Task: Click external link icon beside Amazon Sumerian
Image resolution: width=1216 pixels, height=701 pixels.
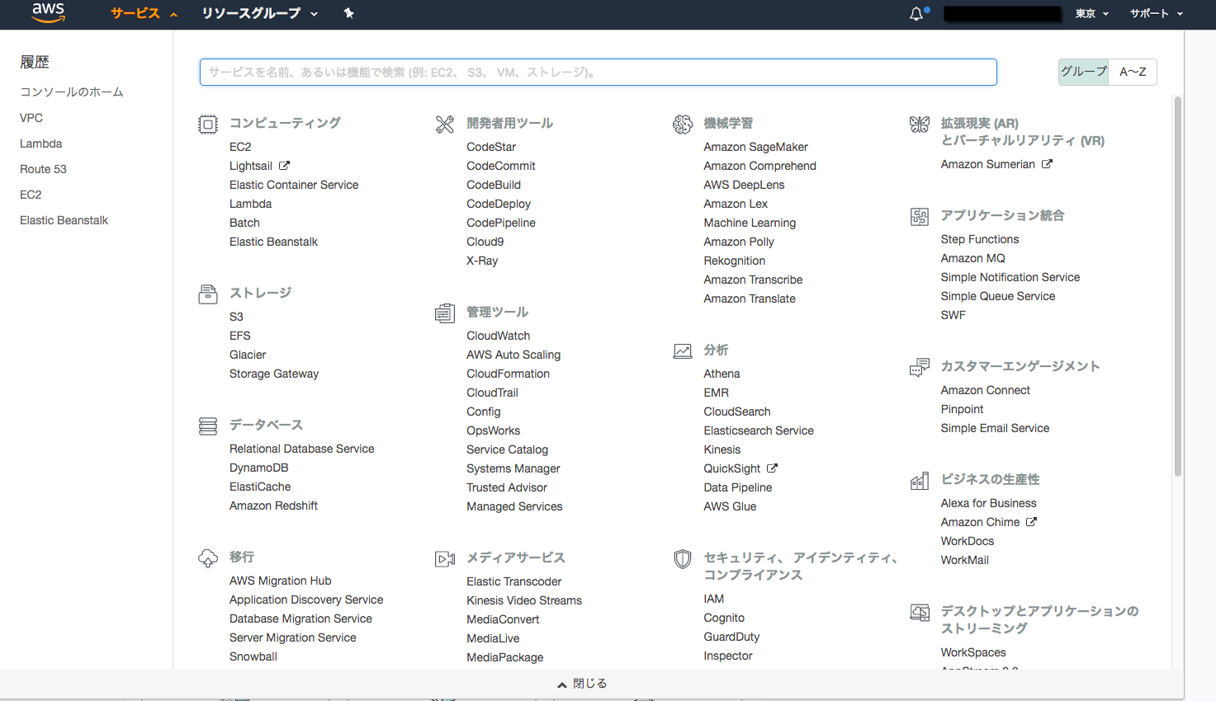Action: [x=1047, y=164]
